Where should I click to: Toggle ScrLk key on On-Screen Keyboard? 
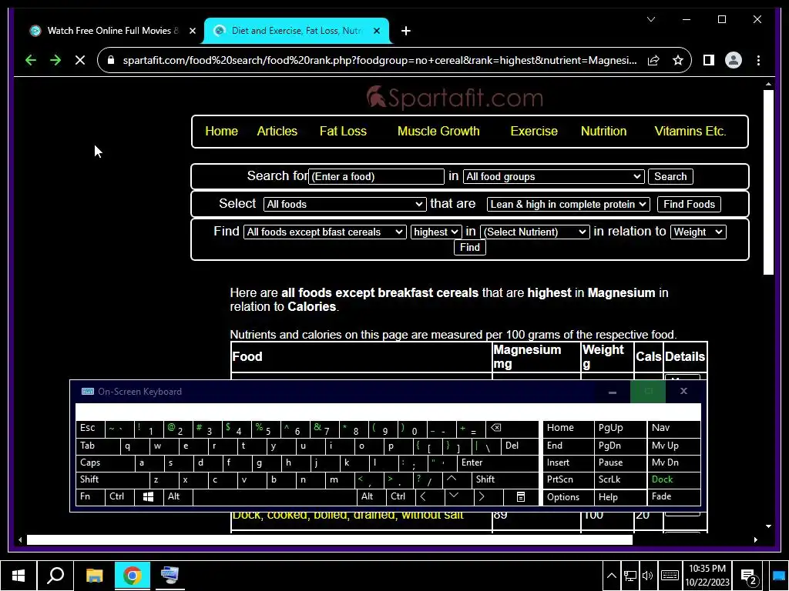620,480
